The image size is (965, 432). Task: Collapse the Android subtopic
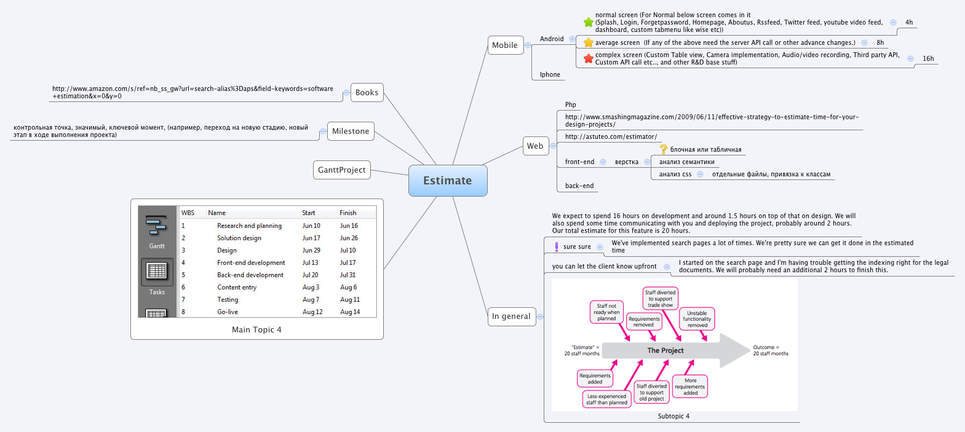point(572,39)
